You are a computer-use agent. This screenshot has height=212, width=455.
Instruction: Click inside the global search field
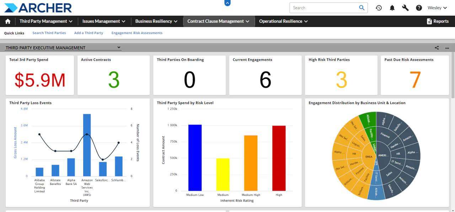tap(323, 7)
